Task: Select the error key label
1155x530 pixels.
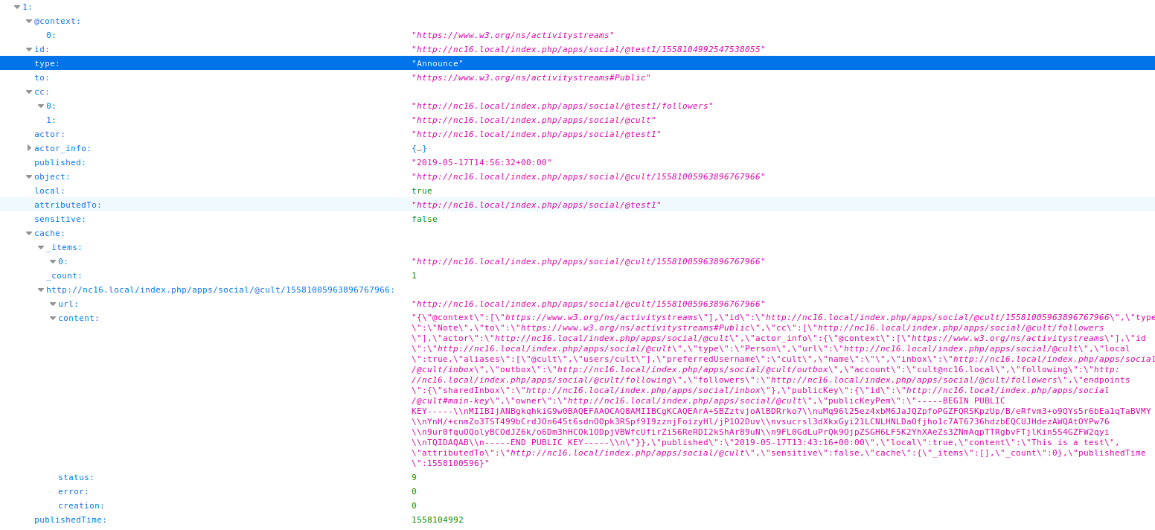Action: click(x=74, y=491)
